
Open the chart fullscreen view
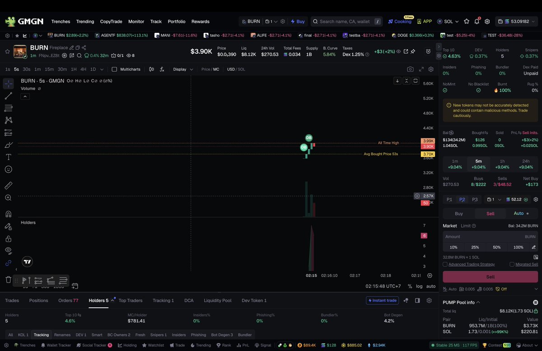[x=421, y=69]
